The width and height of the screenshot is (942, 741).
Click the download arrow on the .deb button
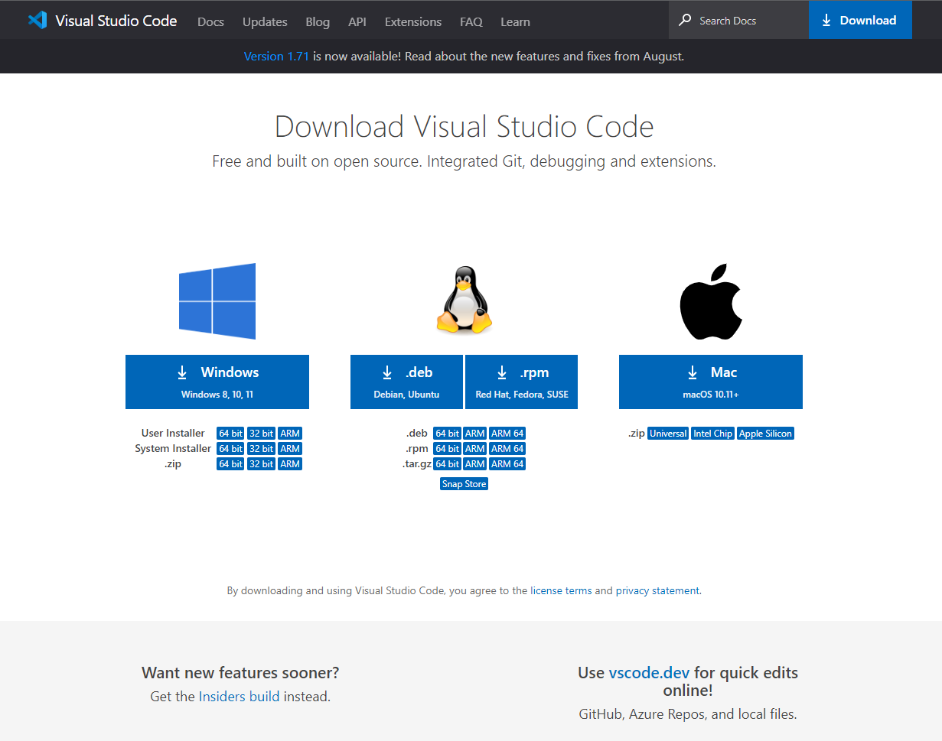pyautogui.click(x=387, y=372)
